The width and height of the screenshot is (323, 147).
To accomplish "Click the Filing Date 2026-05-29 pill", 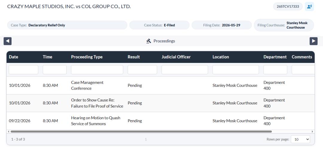I will coord(222,25).
